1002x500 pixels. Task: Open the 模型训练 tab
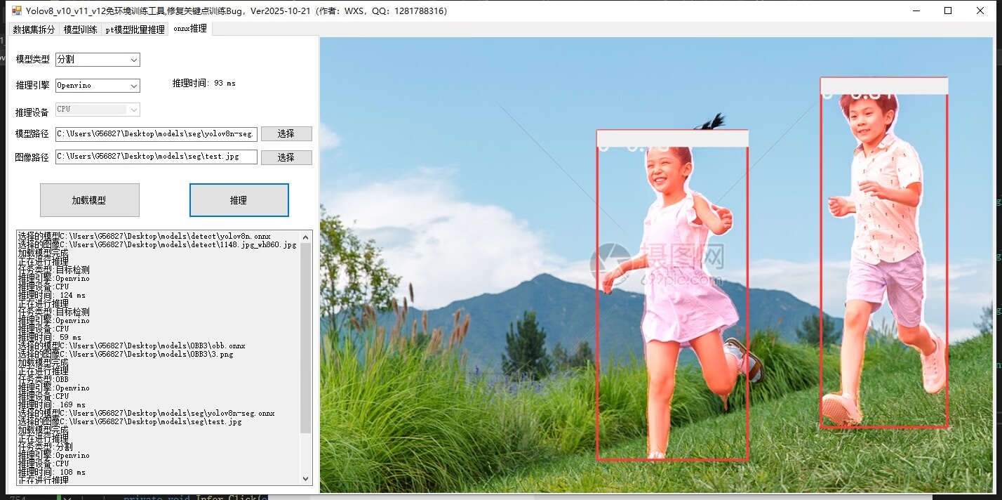pyautogui.click(x=80, y=29)
